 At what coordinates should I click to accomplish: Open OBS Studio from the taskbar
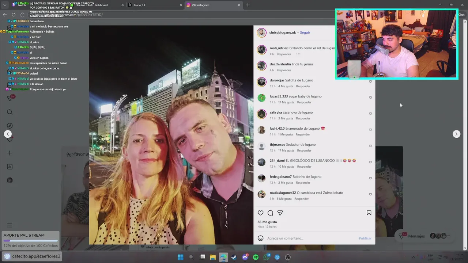click(288, 257)
